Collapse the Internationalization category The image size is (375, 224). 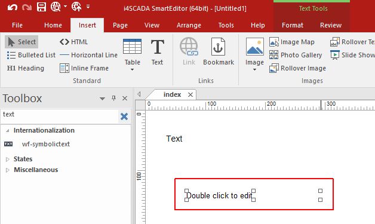coord(7,131)
